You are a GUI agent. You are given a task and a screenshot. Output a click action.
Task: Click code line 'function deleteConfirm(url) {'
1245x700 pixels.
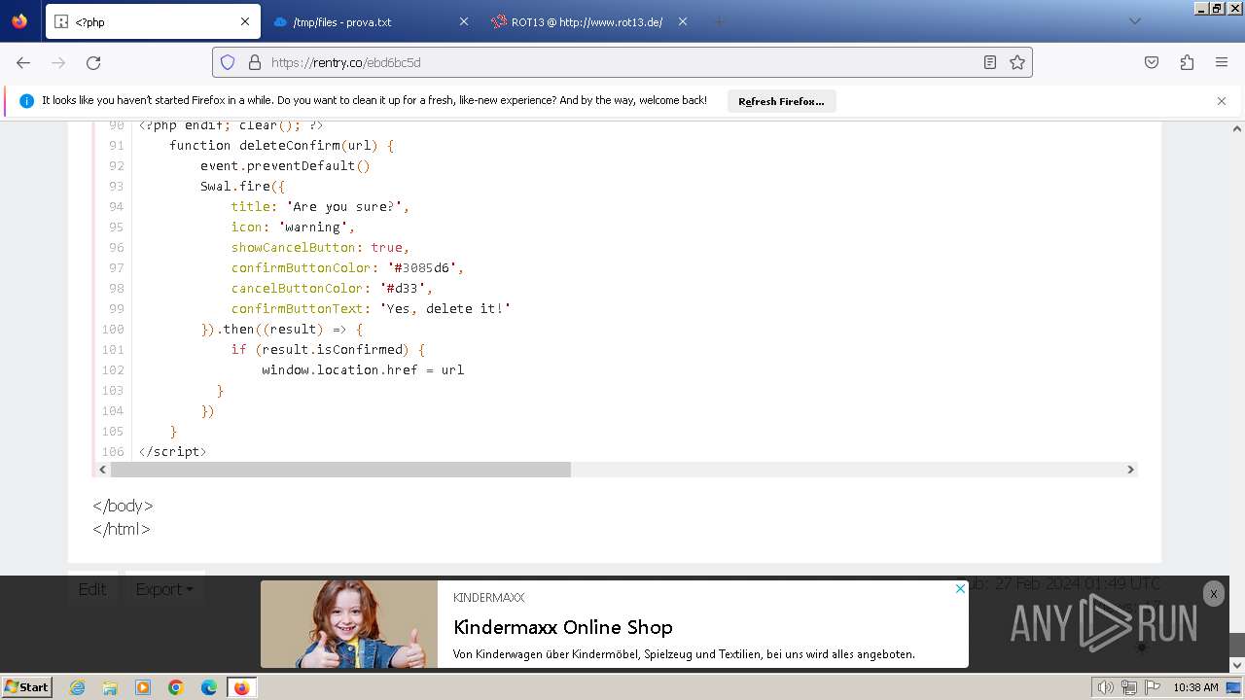(281, 145)
